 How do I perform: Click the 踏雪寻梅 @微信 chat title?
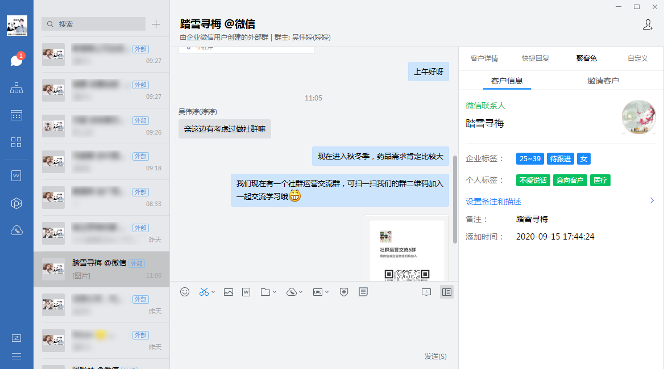click(x=218, y=24)
